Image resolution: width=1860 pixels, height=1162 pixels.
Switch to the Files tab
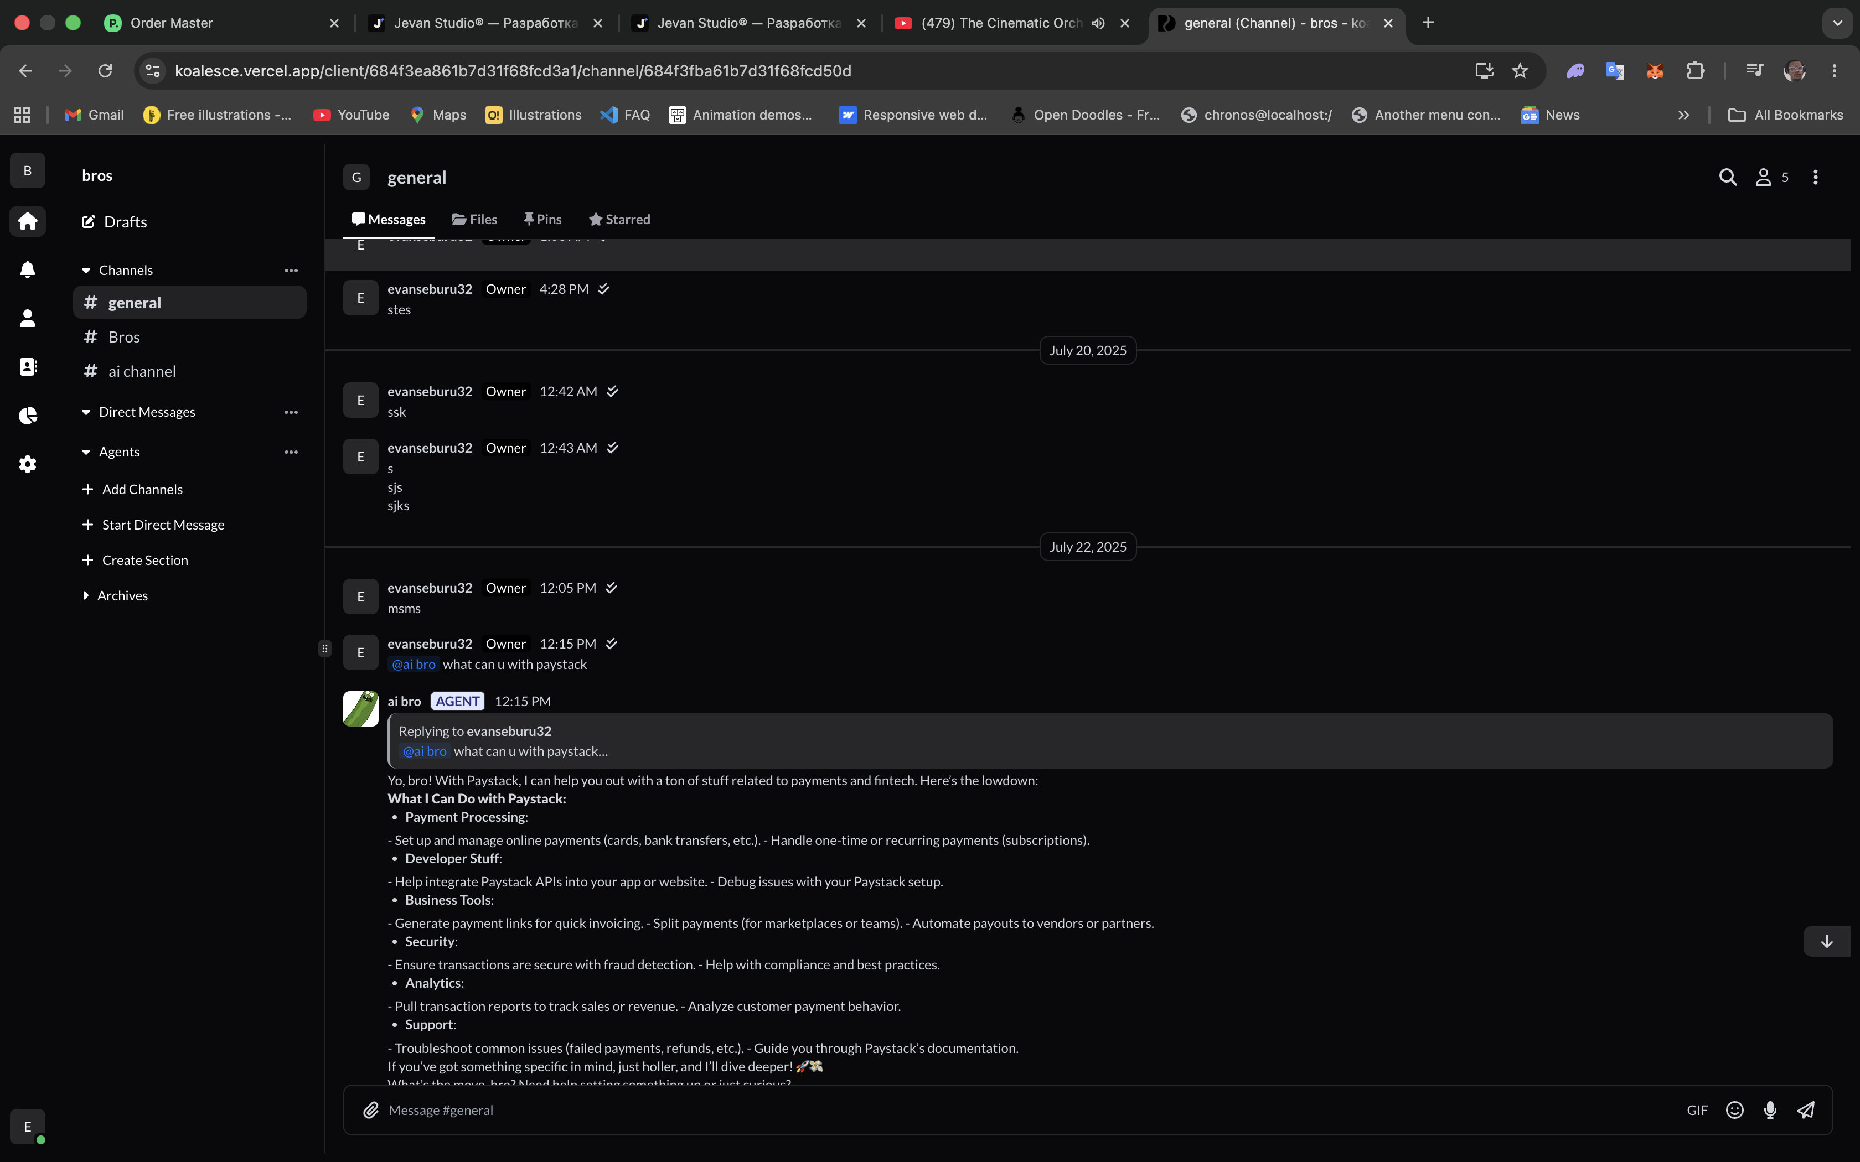[x=474, y=220]
